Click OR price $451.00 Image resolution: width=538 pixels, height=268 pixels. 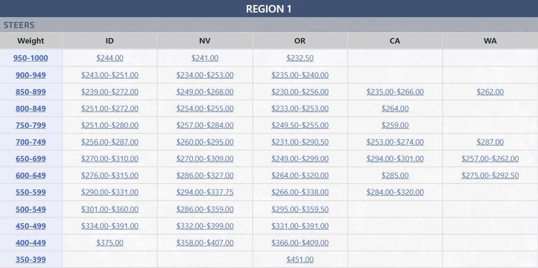(x=300, y=260)
